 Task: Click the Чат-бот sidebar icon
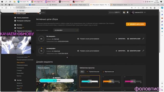pos(15,80)
